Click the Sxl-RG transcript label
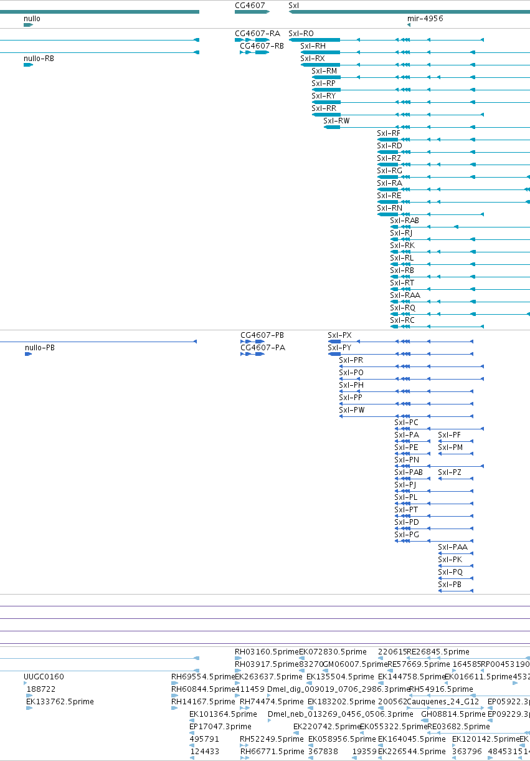The width and height of the screenshot is (530, 761). 389,170
